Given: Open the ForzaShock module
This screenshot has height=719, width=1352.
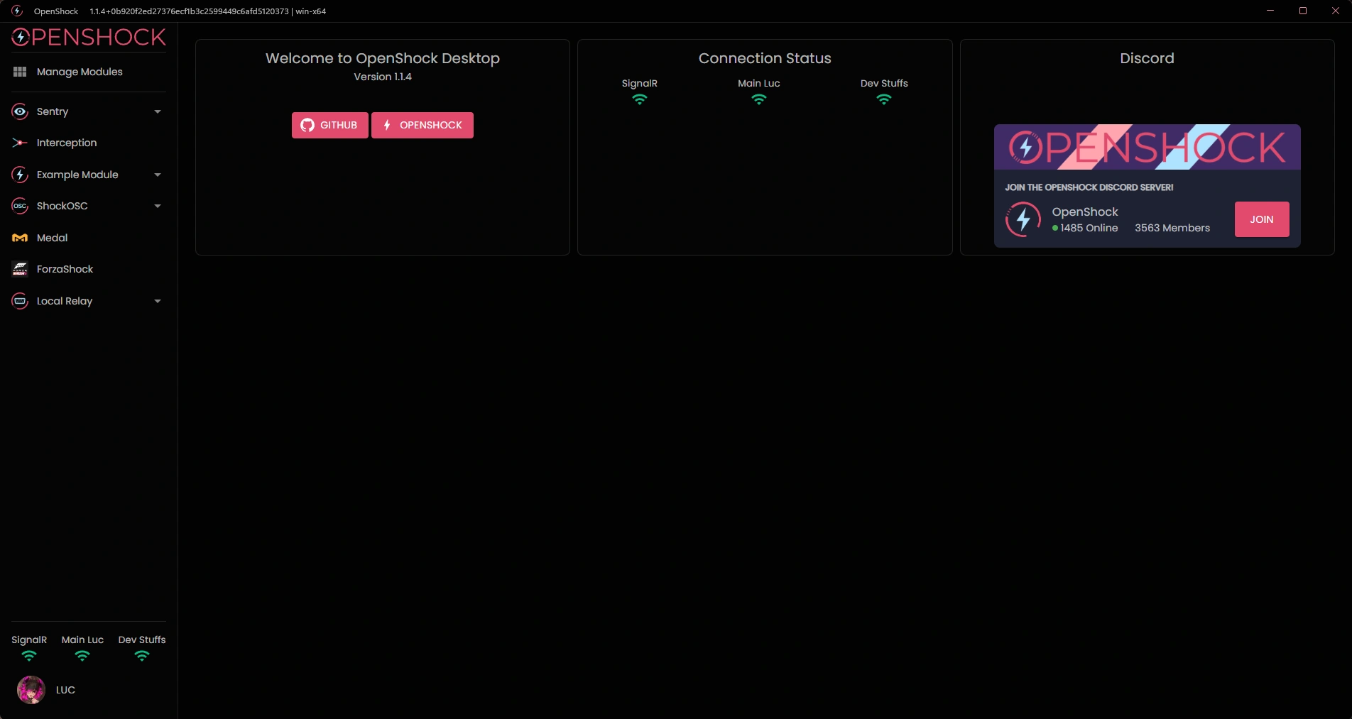Looking at the screenshot, I should click(89, 269).
